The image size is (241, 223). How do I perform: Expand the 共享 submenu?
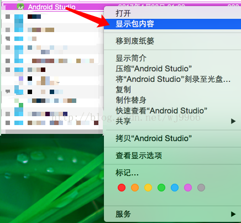(172, 121)
